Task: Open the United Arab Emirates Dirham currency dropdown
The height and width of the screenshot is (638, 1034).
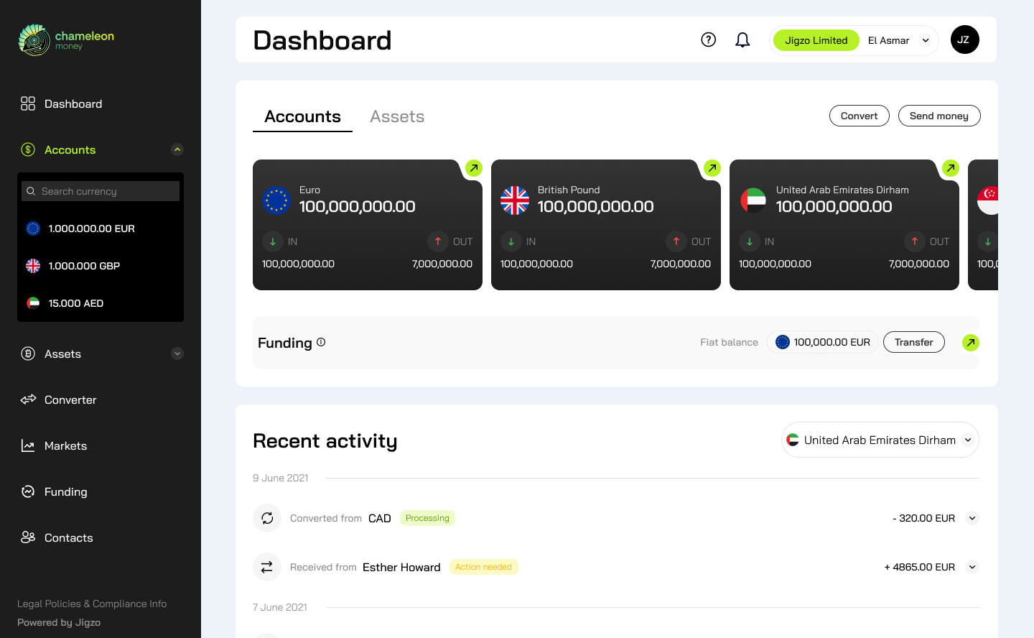Action: click(880, 439)
